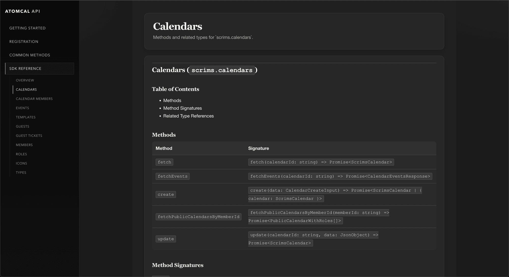Open the CALENDARS reference page

[x=26, y=89]
